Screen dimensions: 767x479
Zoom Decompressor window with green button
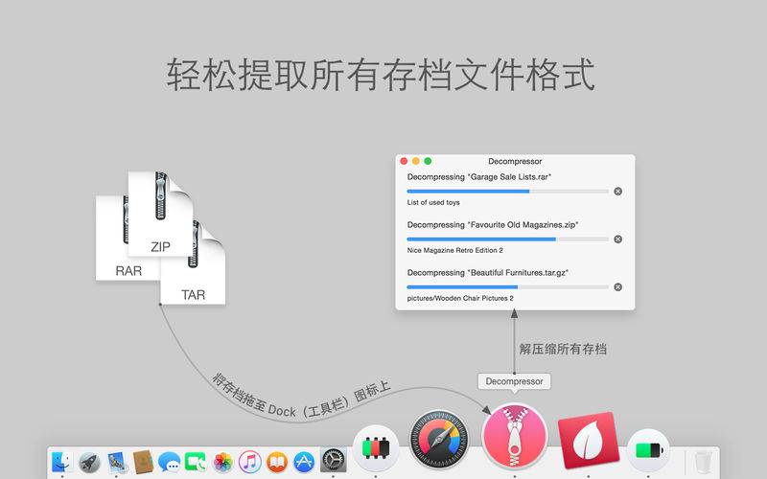[x=428, y=161]
